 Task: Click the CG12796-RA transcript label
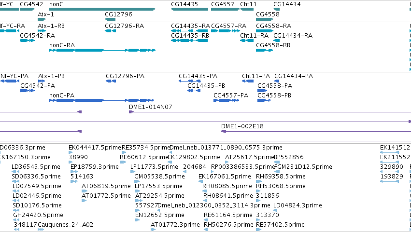124,26
